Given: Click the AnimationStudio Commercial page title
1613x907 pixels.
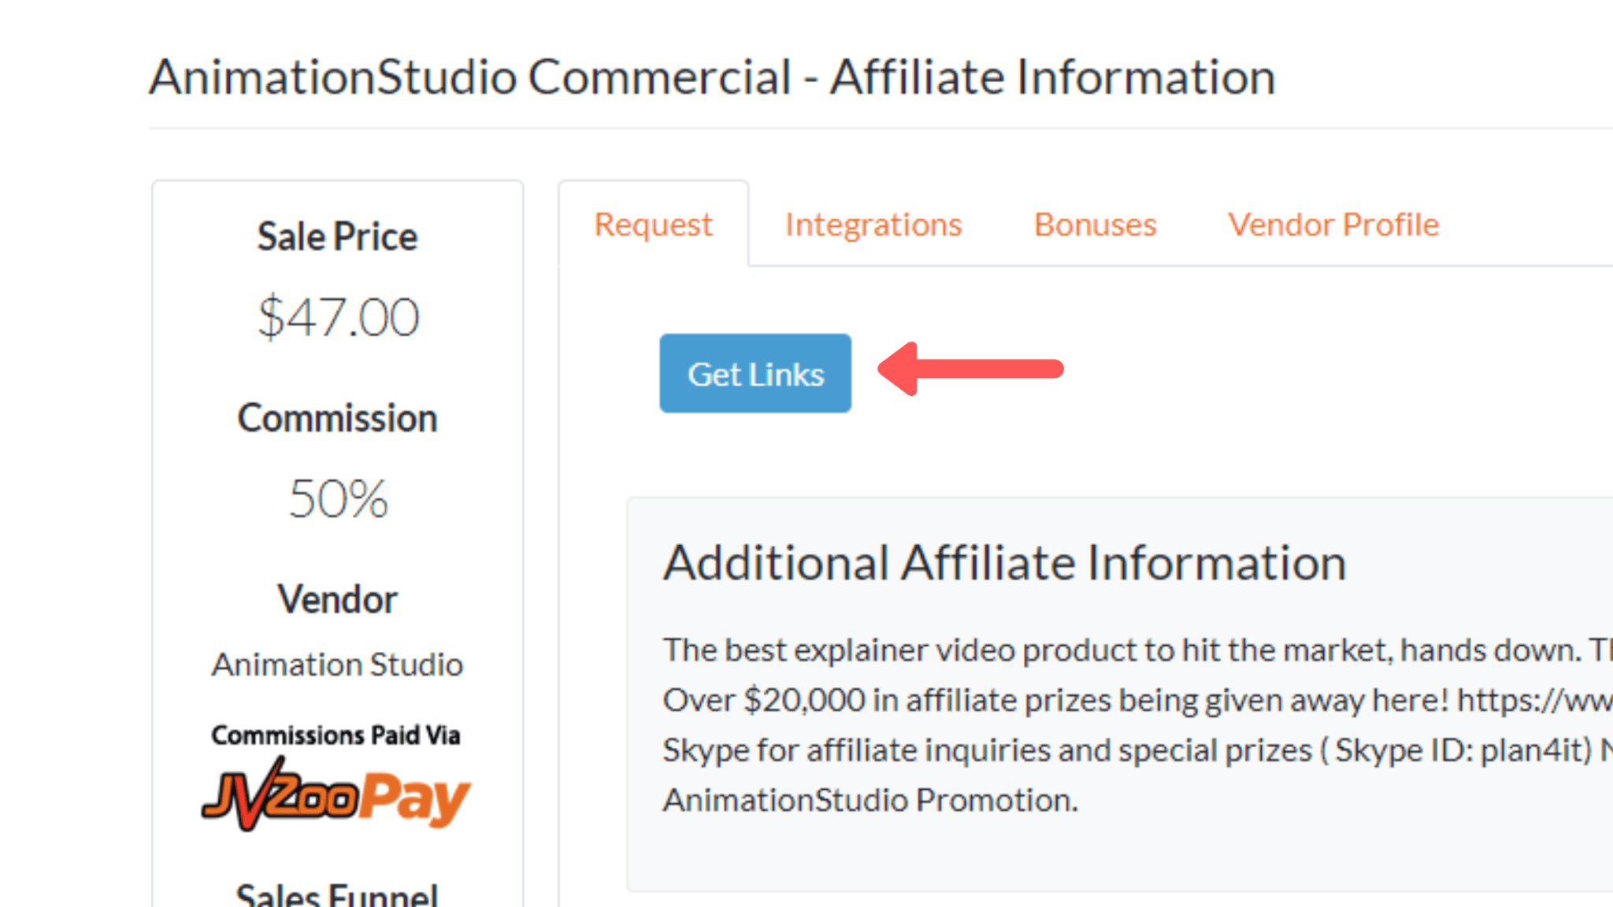Looking at the screenshot, I should click(x=712, y=77).
